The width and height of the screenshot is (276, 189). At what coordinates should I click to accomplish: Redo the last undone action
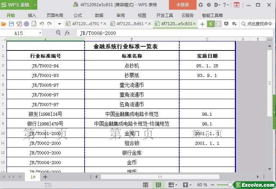(49, 24)
